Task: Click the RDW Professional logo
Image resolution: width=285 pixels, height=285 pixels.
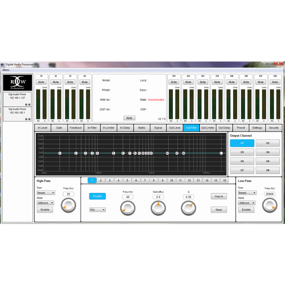Action: tap(18, 82)
